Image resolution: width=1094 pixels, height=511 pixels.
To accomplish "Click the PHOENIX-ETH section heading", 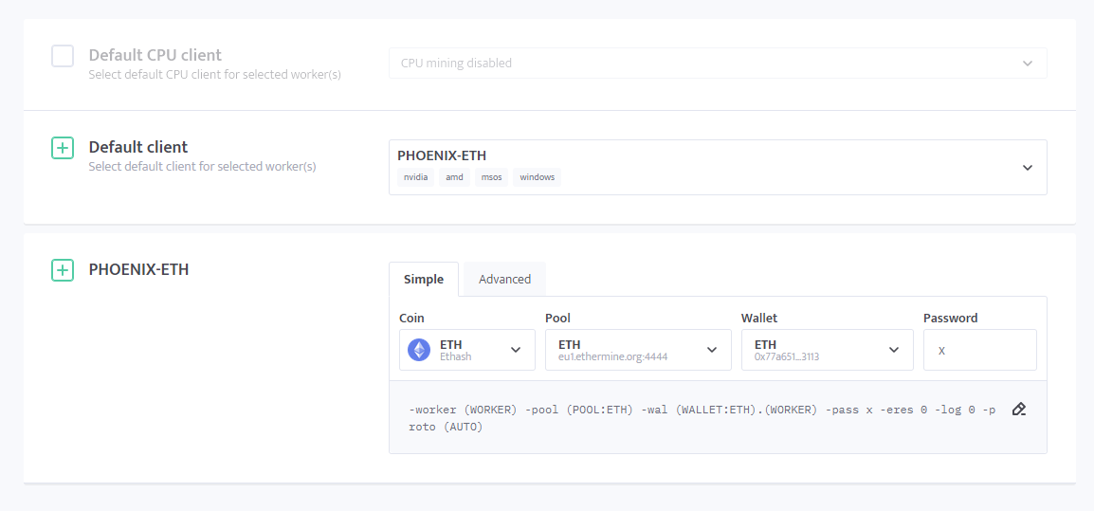I will 138,269.
